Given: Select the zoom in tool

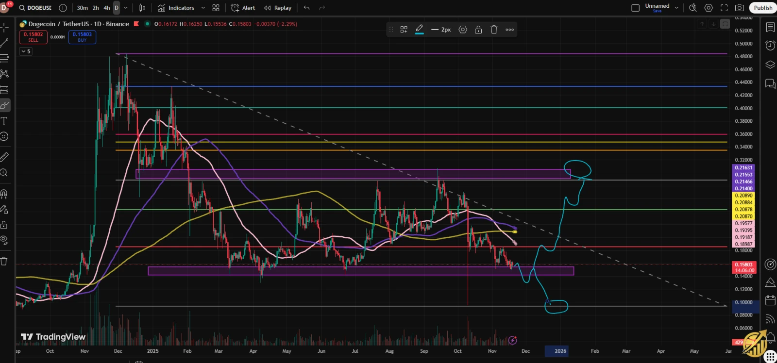Looking at the screenshot, I should [x=4, y=173].
